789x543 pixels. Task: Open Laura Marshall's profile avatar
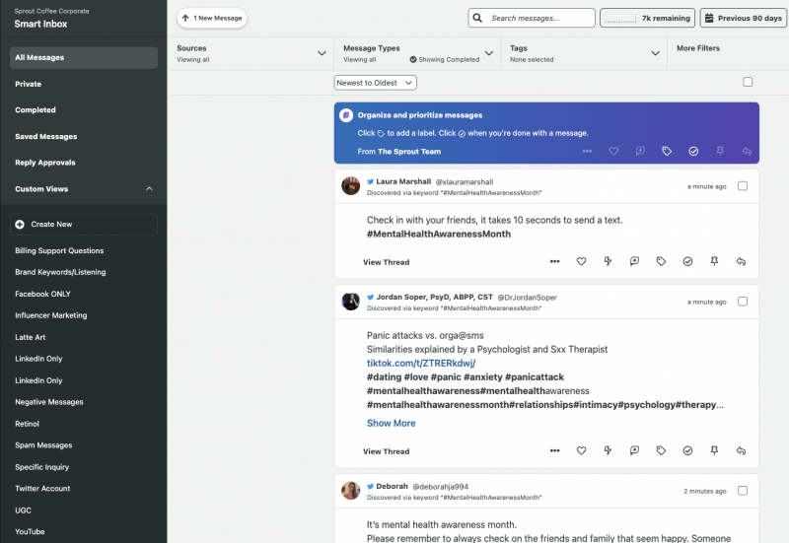[x=351, y=186]
